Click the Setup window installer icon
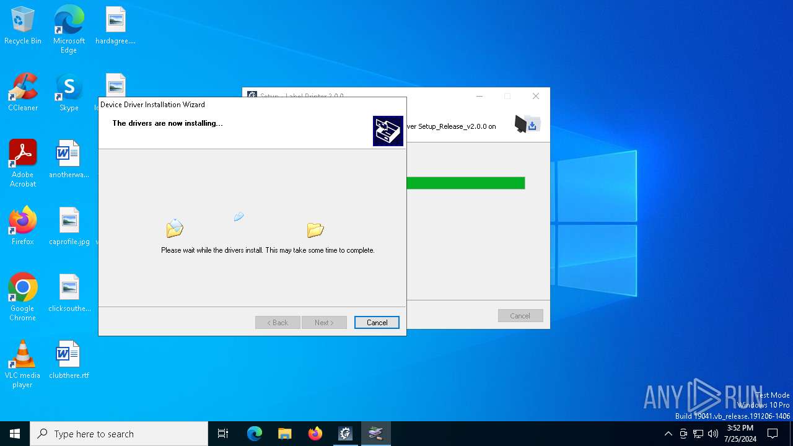 (528, 124)
